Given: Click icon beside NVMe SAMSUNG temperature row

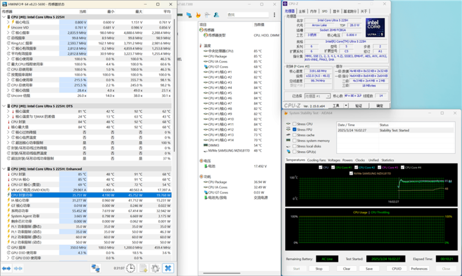Looking at the screenshot, I should pyautogui.click(x=206, y=151).
